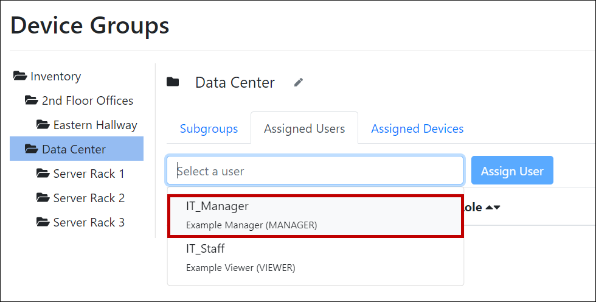596x302 pixels.
Task: Focus the Select a user input field
Action: coord(315,171)
